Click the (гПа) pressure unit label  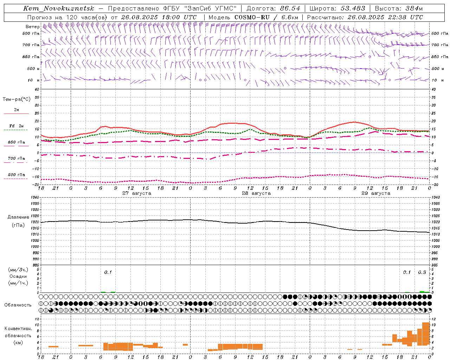(18, 225)
